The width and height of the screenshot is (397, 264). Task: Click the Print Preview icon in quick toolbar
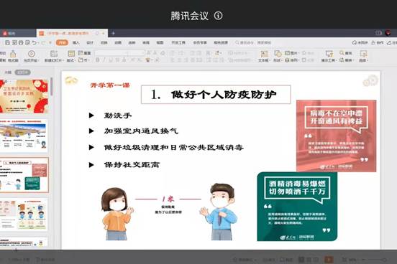coord(27,43)
